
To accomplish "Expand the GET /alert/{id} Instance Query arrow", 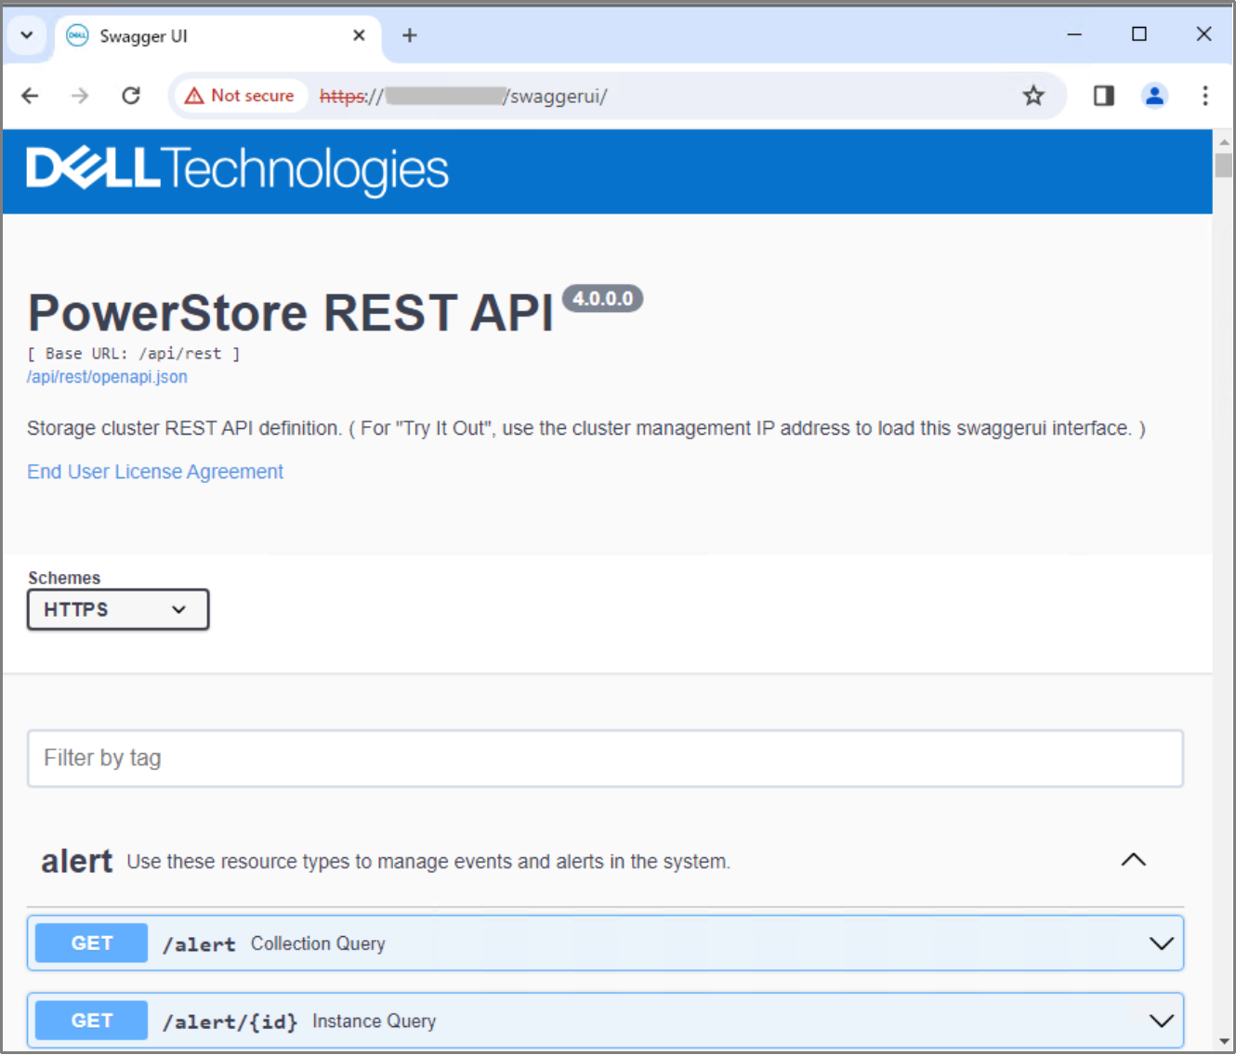I will (1162, 1021).
